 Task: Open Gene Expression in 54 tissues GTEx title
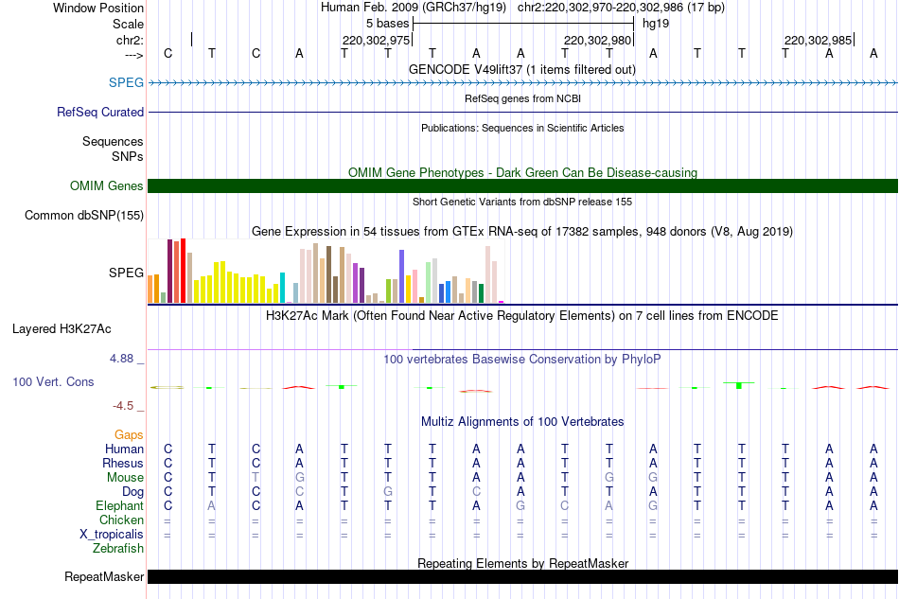click(x=522, y=232)
